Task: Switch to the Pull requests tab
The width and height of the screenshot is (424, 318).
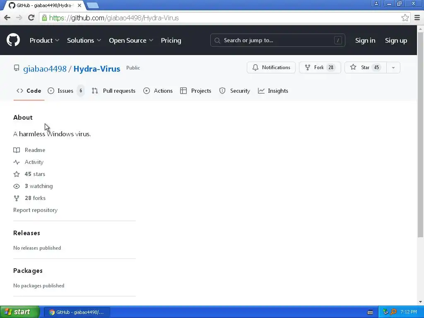Action: click(113, 91)
